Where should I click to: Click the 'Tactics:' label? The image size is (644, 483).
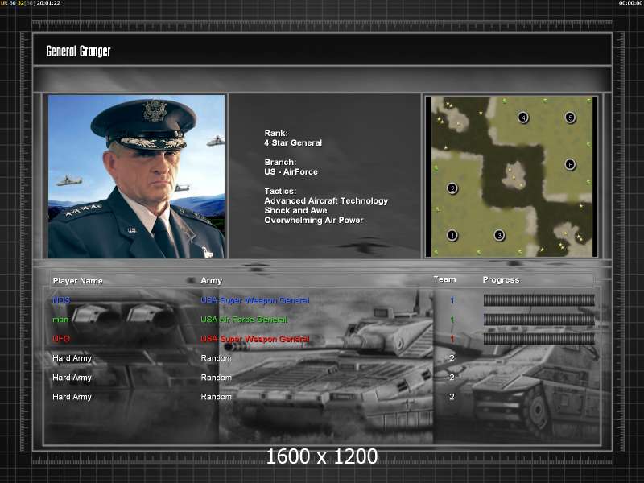[x=280, y=191]
